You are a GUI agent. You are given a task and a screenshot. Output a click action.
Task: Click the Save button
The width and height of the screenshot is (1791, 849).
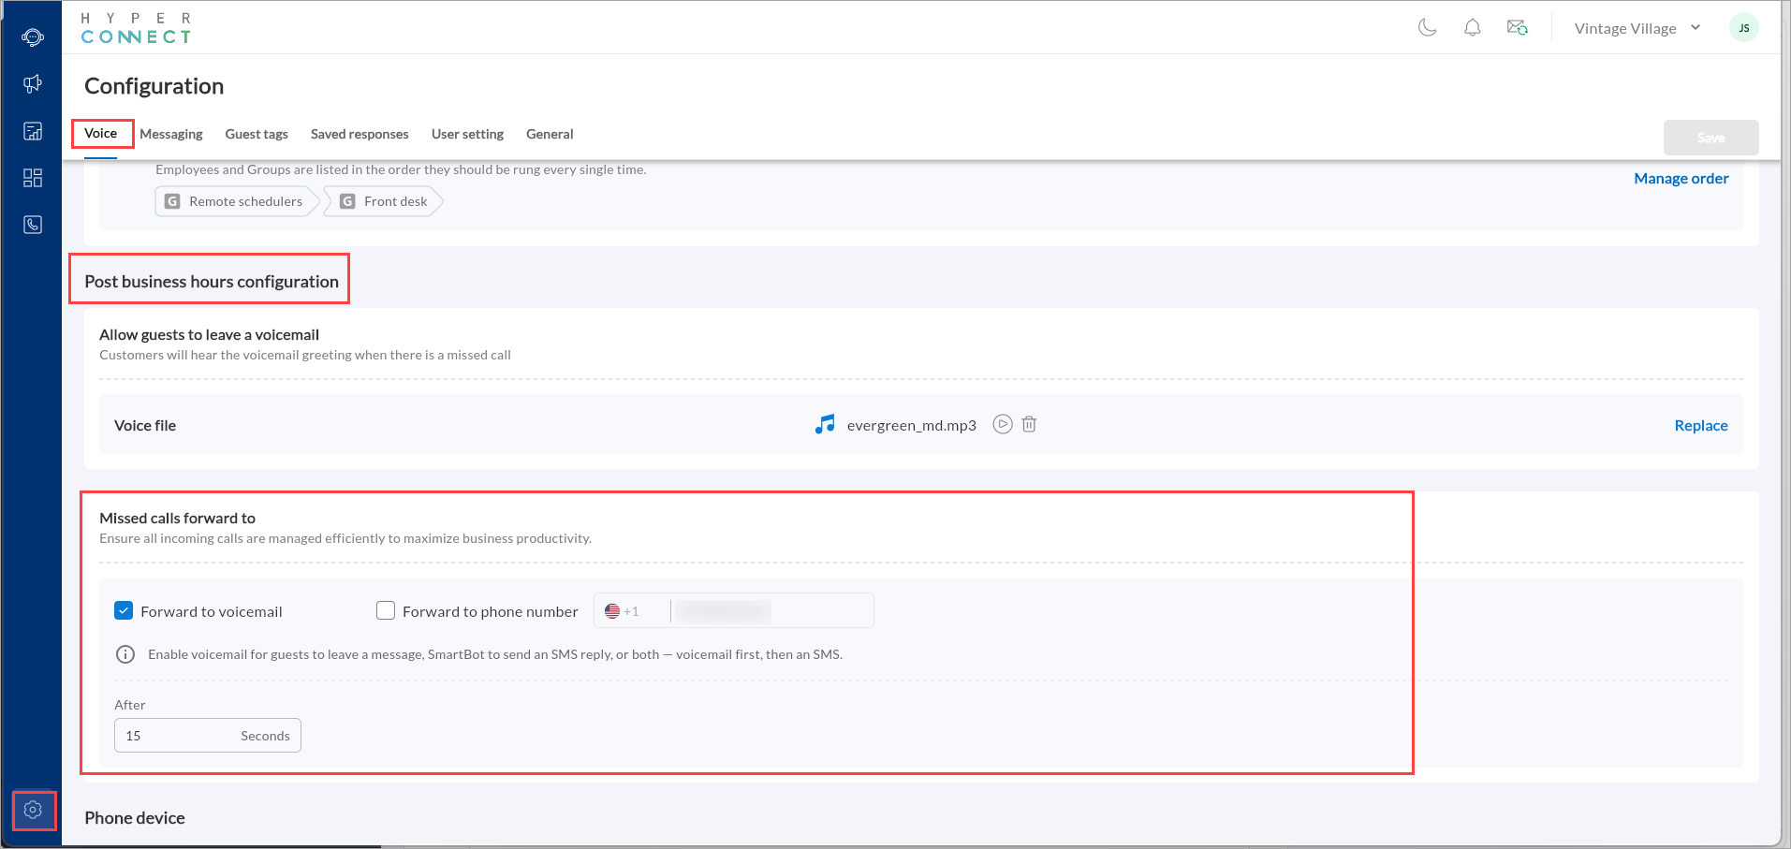tap(1710, 138)
